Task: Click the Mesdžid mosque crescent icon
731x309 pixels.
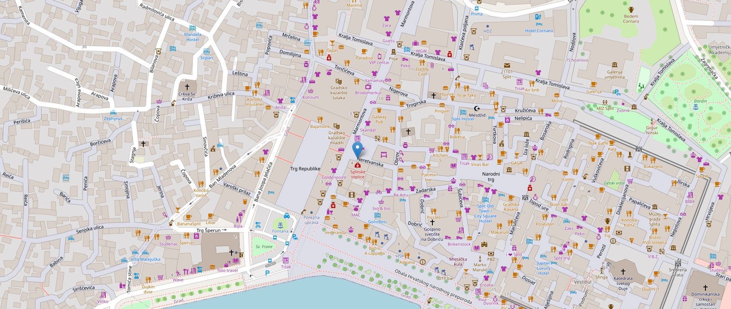Action: (x=476, y=109)
